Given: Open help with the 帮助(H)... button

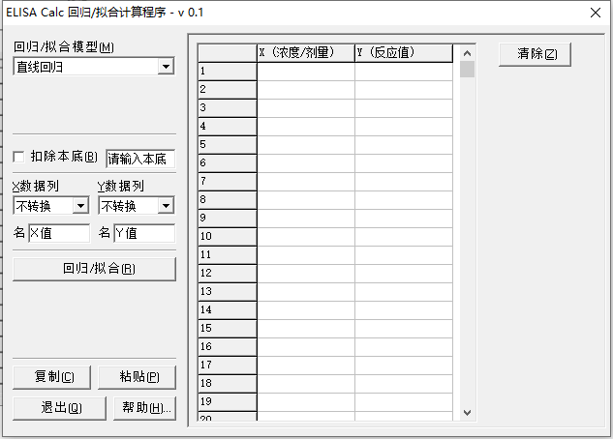Looking at the screenshot, I should (x=144, y=408).
